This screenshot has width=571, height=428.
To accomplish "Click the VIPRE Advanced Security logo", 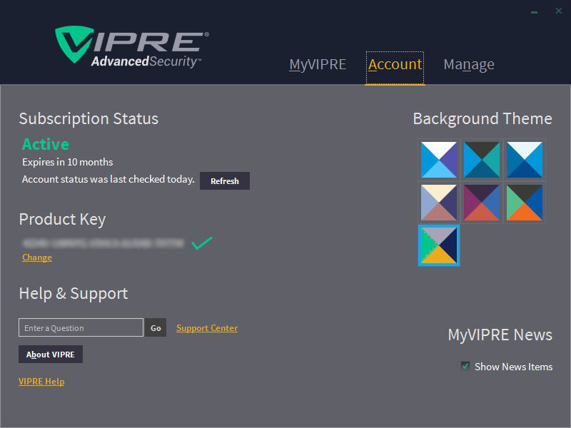I will [x=132, y=47].
